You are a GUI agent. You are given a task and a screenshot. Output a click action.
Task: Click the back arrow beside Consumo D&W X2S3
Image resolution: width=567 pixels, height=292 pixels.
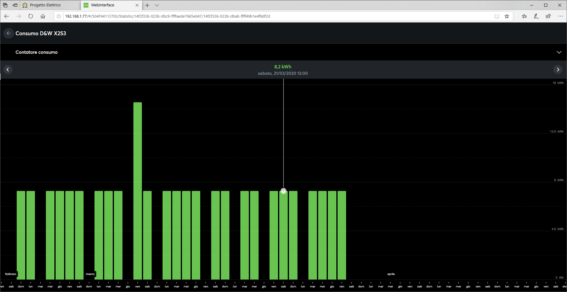[9, 33]
